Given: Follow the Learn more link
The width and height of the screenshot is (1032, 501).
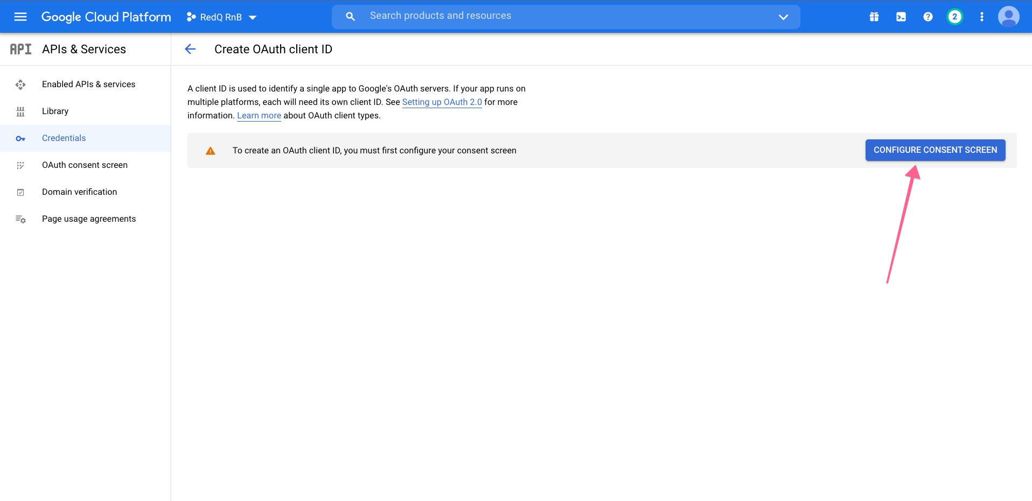Looking at the screenshot, I should click(x=259, y=115).
